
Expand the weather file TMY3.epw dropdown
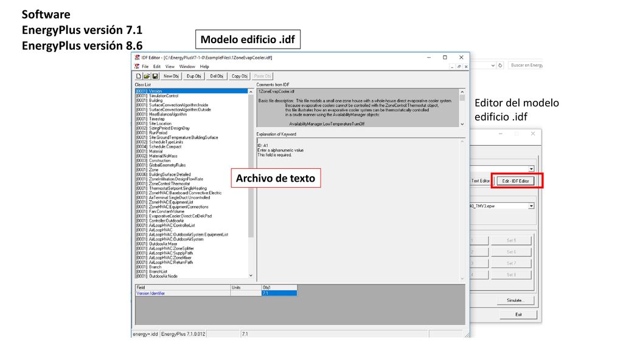pos(531,206)
